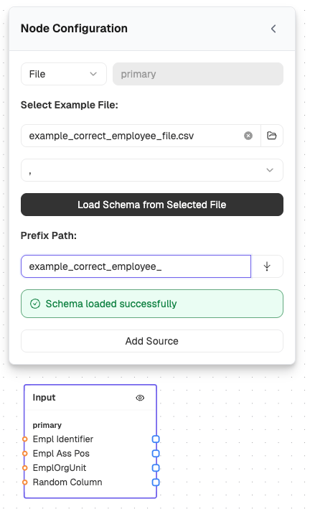Click the Prefix Path label
Viewport: 310px width, 514px height.
click(x=49, y=235)
